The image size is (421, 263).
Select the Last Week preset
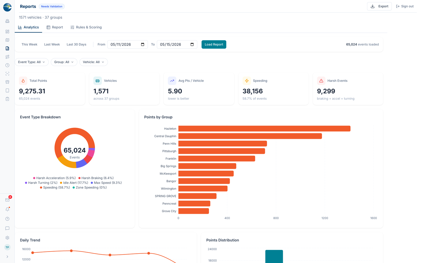click(x=52, y=44)
